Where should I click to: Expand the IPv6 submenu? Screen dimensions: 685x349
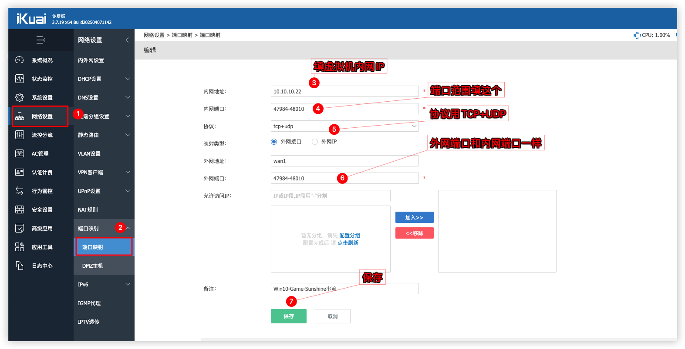click(128, 284)
